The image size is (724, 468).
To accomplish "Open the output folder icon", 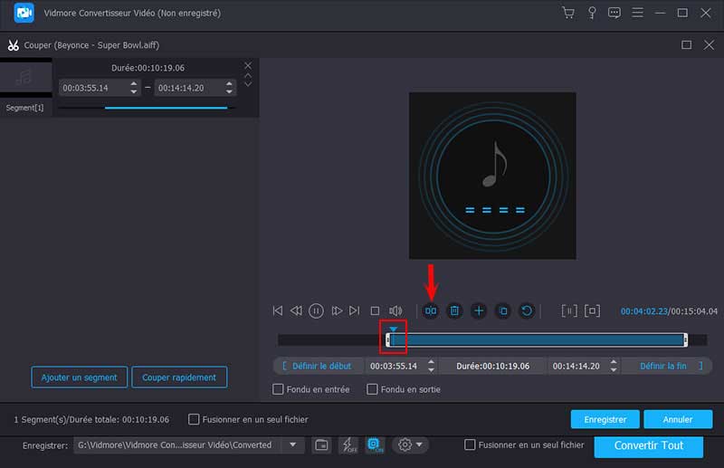I will 321,444.
